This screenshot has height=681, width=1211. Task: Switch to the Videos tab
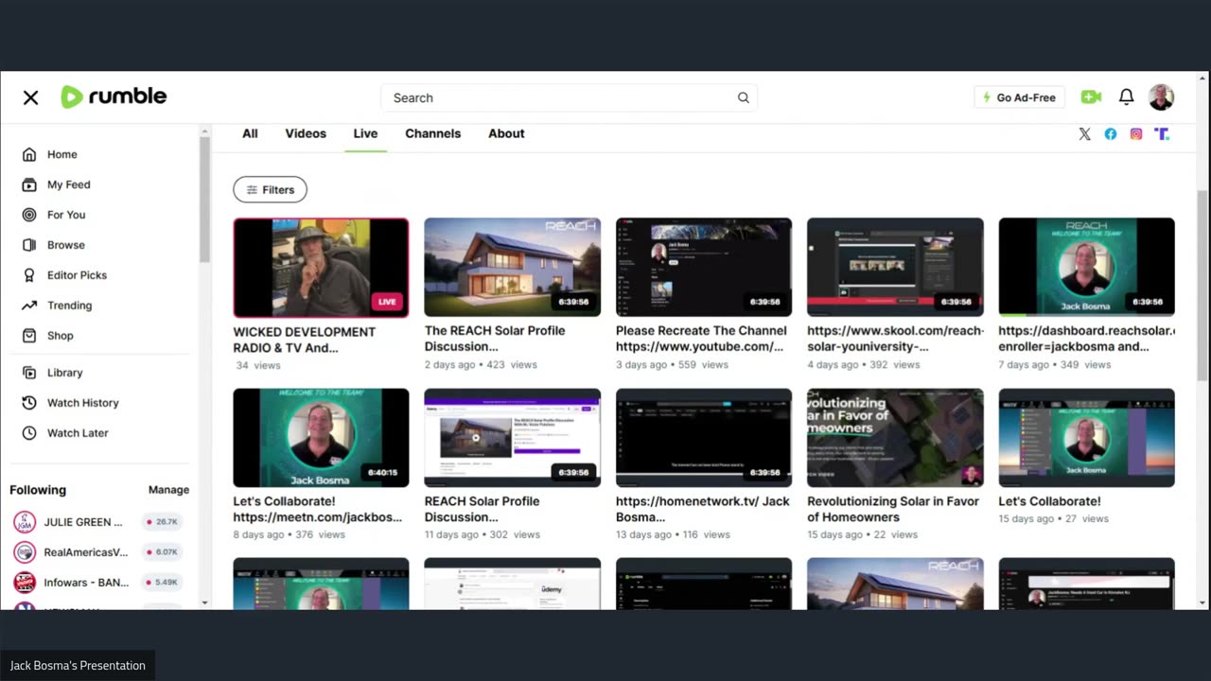tap(306, 133)
